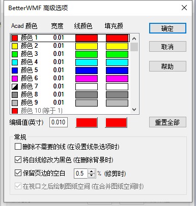
Task: Select the 颜色 5 row label
Action: coord(29,70)
